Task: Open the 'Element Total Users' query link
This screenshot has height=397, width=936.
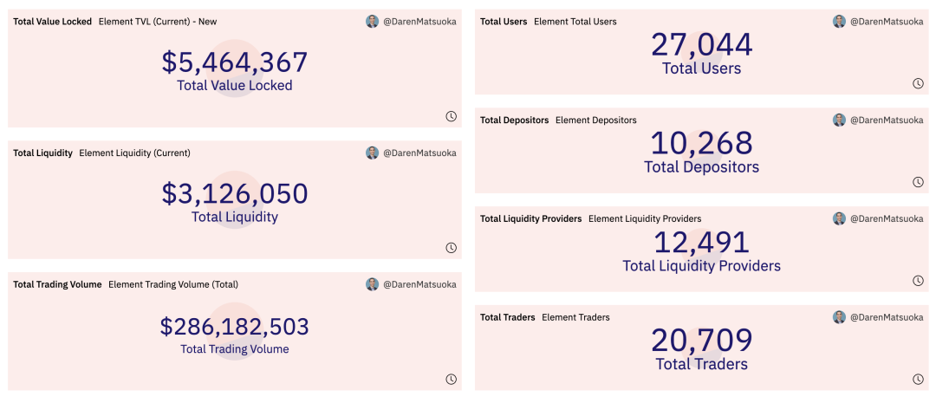Action: pos(575,22)
